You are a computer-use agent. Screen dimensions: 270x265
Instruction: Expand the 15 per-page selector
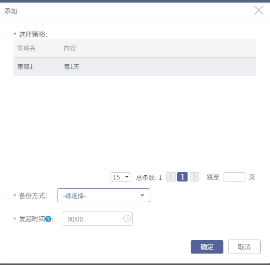click(x=120, y=177)
